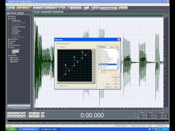This screenshot has height=131, width=175.
Task: Click the Stop transport button
Action: [x=9, y=114]
